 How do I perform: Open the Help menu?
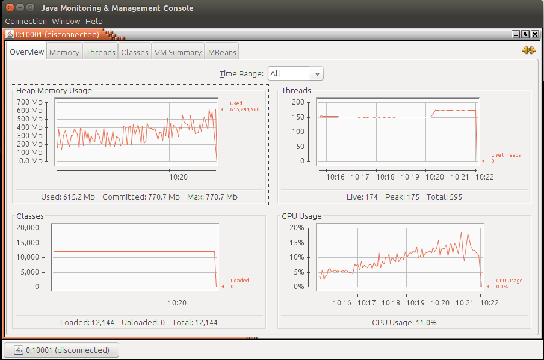tap(94, 22)
